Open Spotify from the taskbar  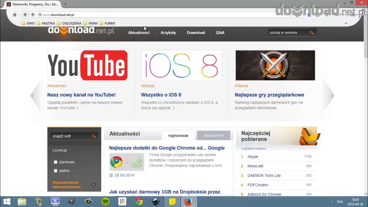(106, 202)
